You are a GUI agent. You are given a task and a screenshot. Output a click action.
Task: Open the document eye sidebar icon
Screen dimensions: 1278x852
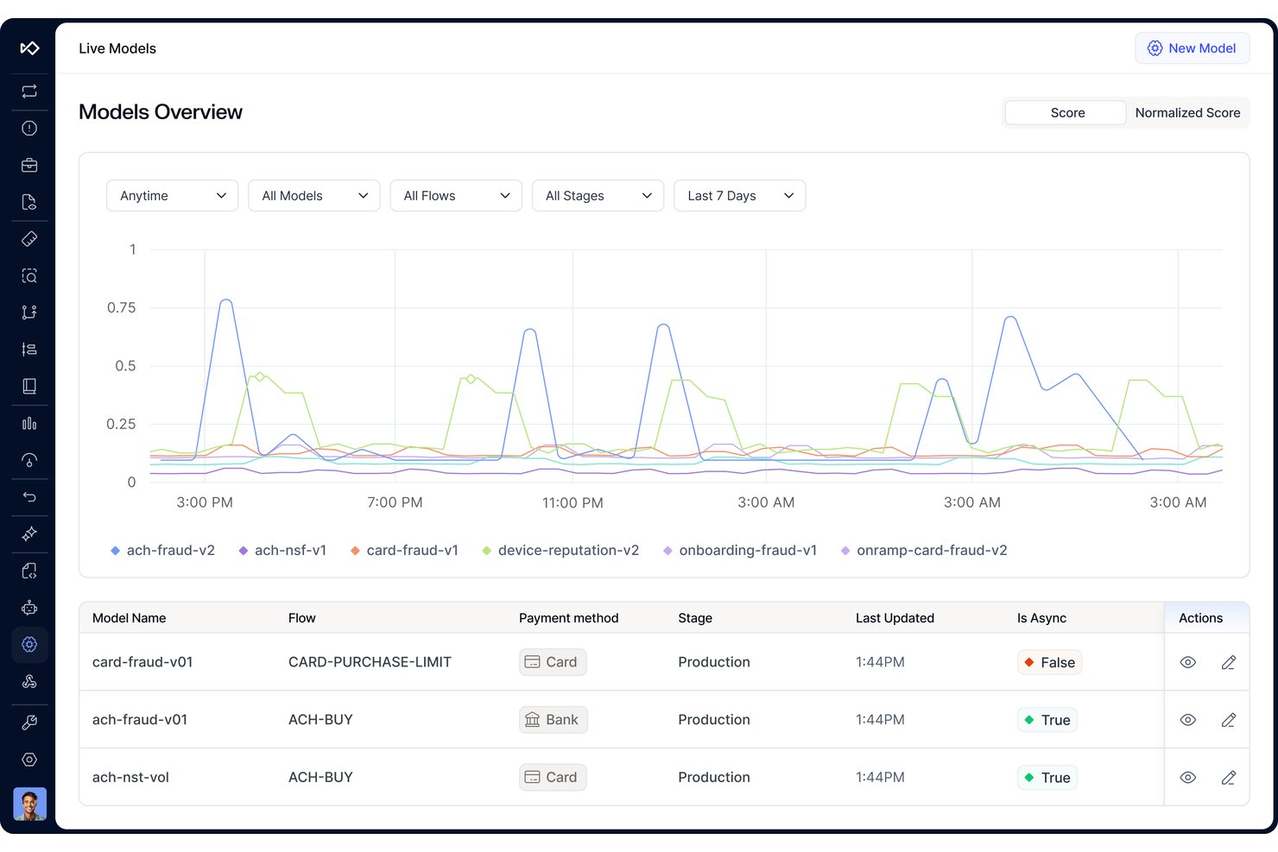coord(29,202)
